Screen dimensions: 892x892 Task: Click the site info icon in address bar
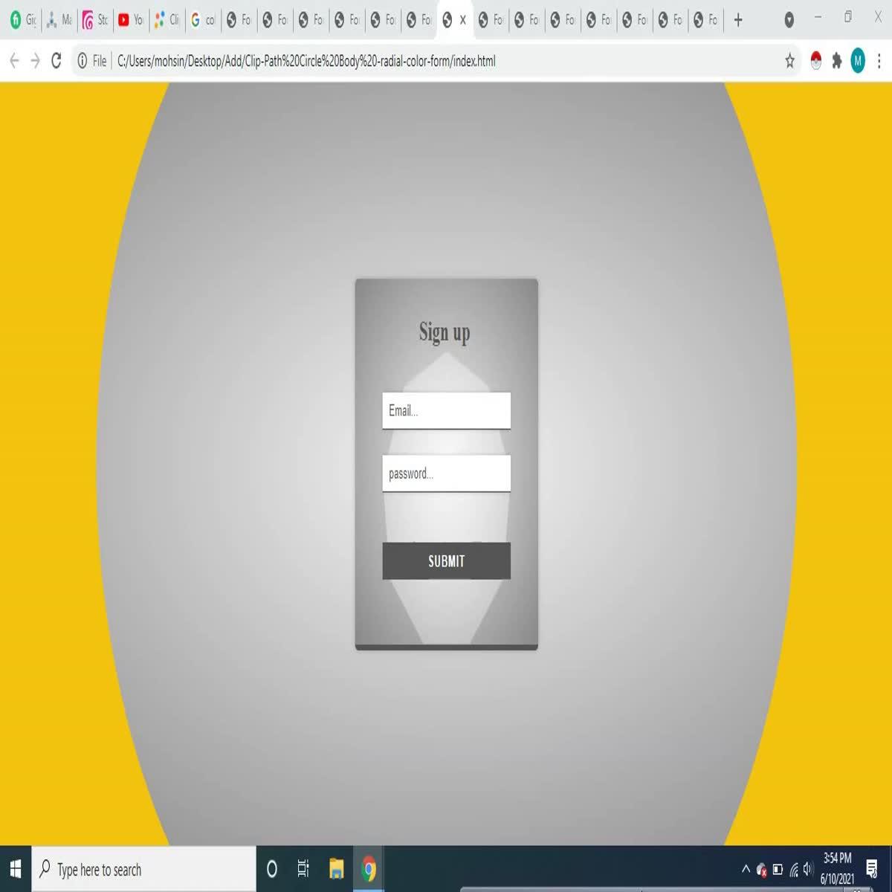click(82, 61)
